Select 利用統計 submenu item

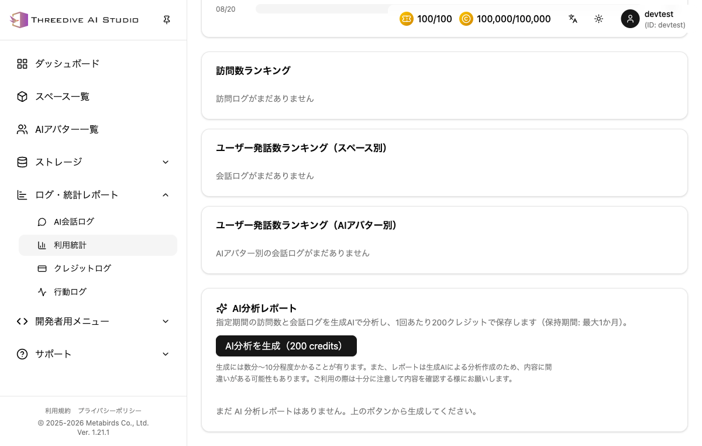(x=98, y=245)
